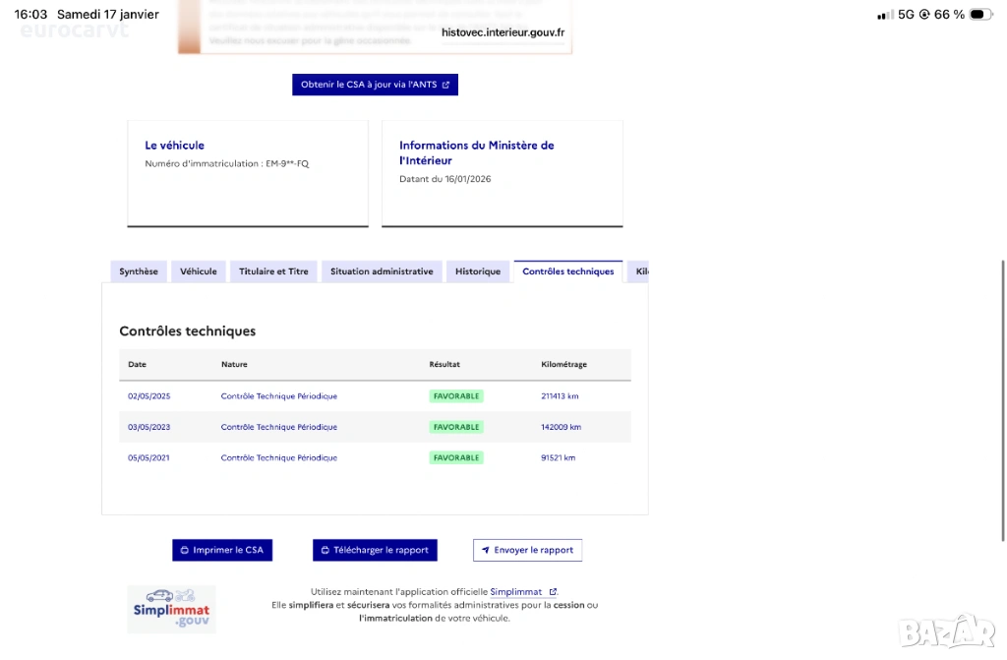Viewport: 1007px width, 660px height.
Task: Go to the Historique tab
Action: click(x=477, y=271)
